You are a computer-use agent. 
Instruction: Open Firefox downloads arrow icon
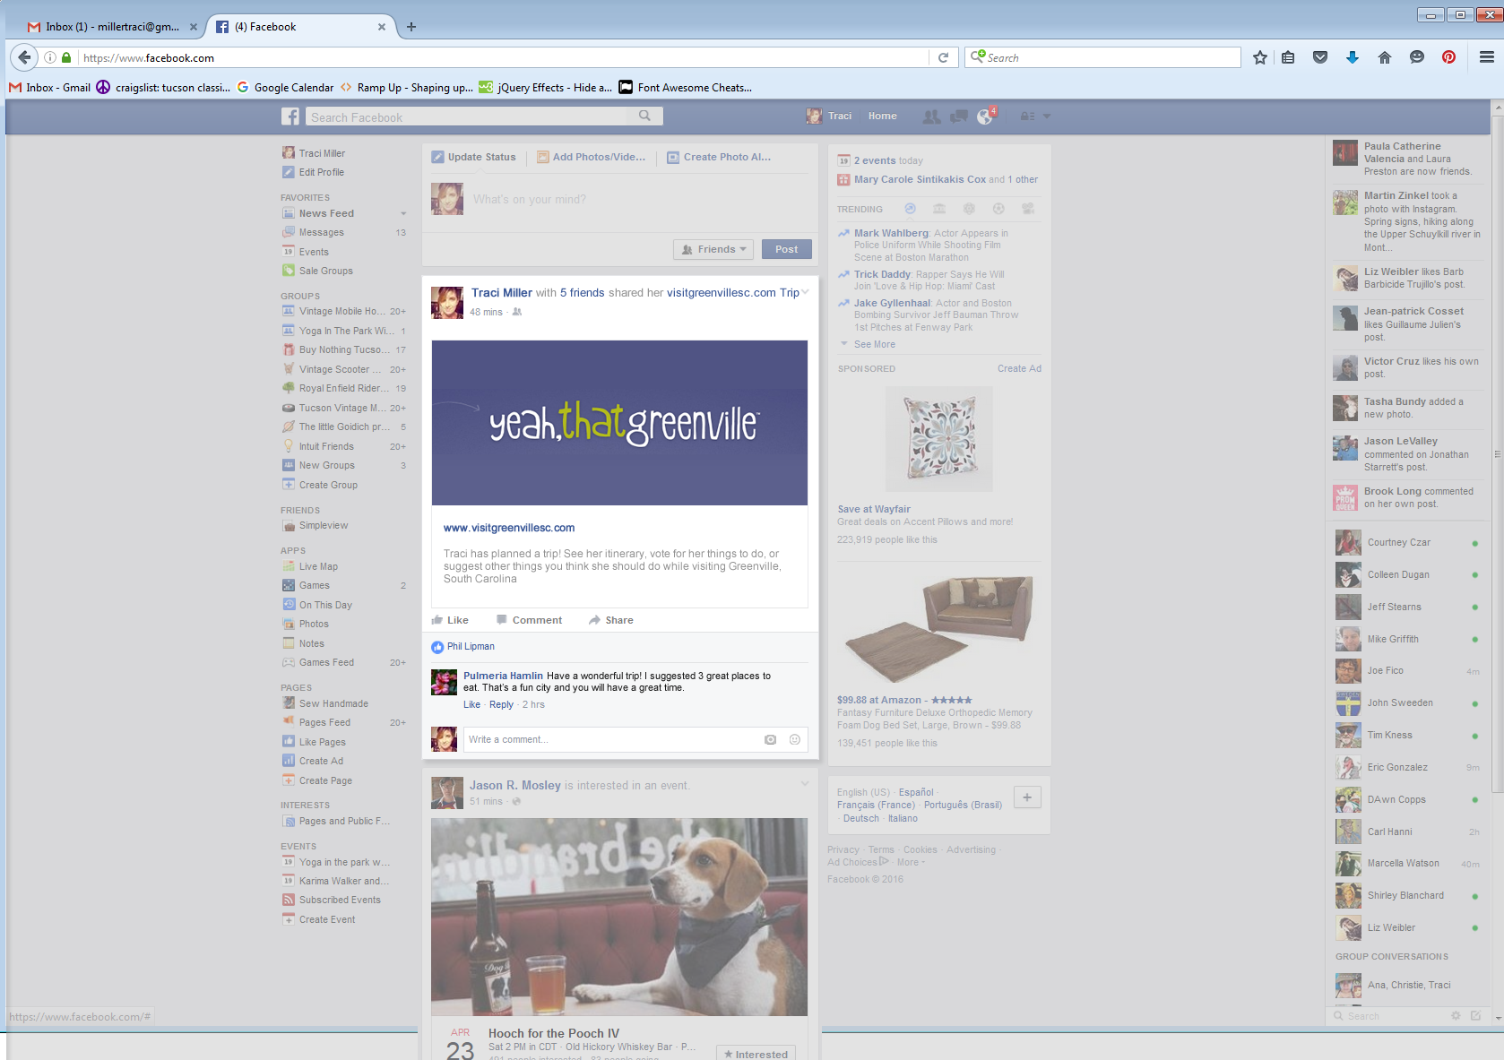(1353, 57)
